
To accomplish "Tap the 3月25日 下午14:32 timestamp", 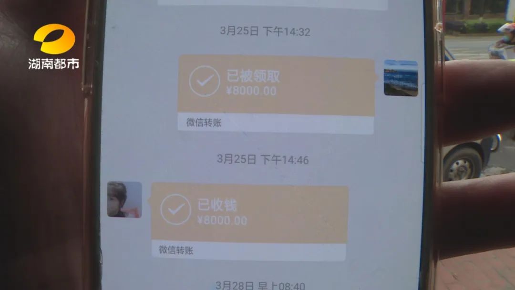I will click(x=265, y=31).
